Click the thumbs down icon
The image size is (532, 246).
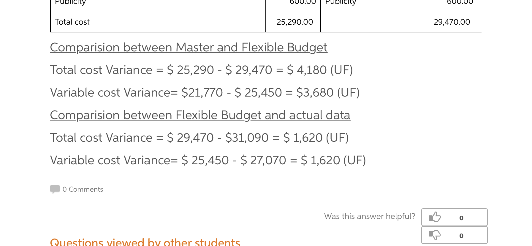[x=435, y=235]
